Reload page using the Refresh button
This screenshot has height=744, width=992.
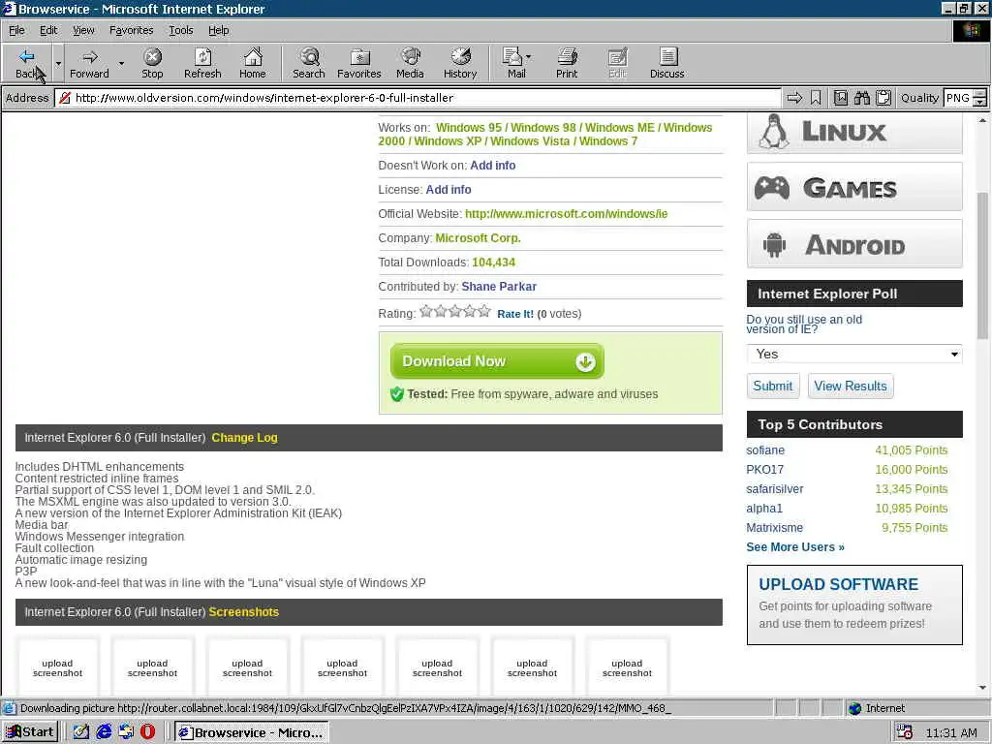click(202, 63)
